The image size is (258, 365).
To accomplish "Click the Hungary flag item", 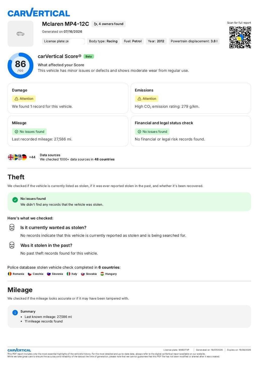I will 109,274.
